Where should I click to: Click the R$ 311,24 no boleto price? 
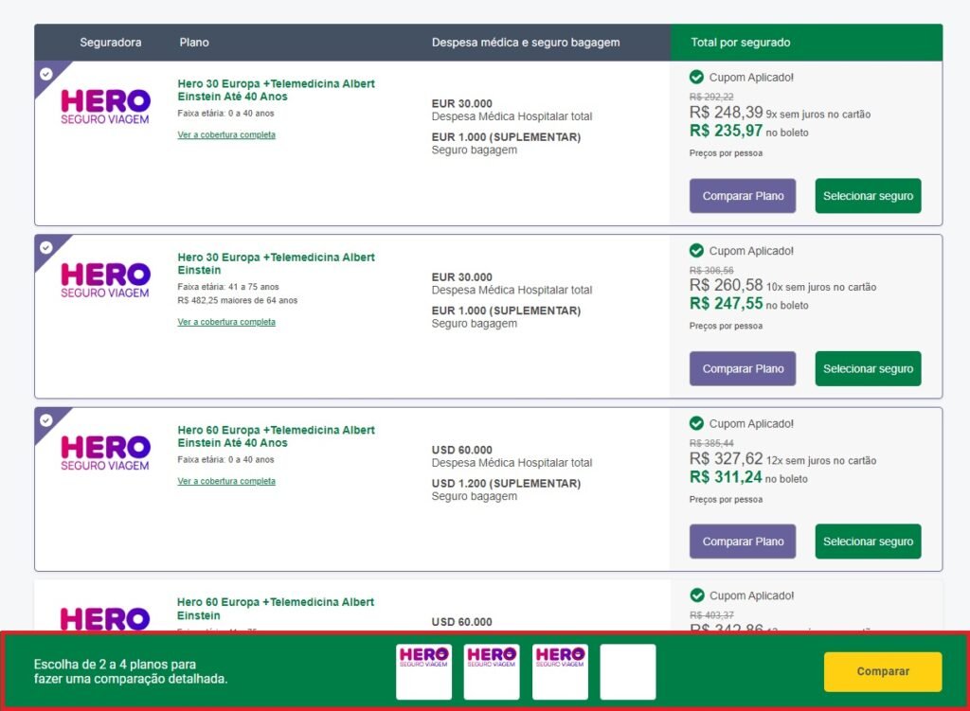click(748, 477)
